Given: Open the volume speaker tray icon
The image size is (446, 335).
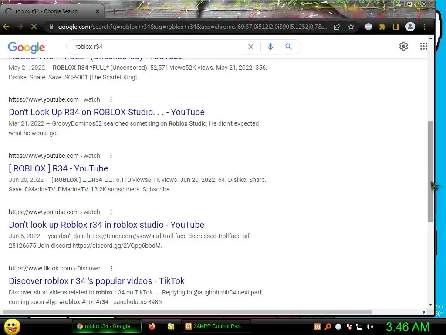Looking at the screenshot, I should pos(370,327).
